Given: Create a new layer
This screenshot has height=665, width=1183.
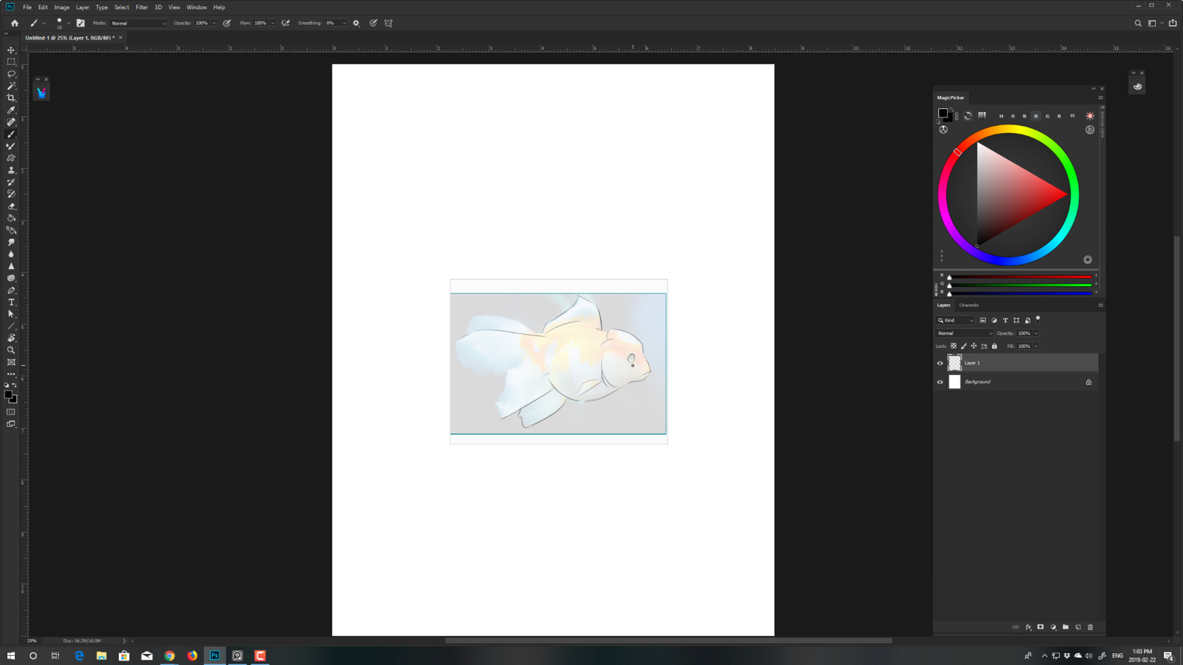Looking at the screenshot, I should point(1078,627).
